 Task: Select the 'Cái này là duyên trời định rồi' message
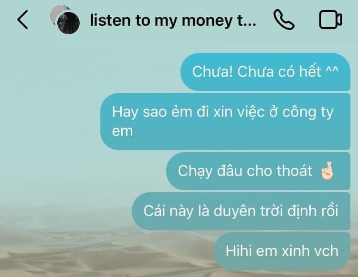(x=241, y=211)
